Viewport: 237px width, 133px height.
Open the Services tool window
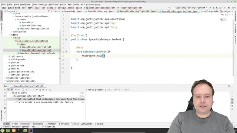click(64, 124)
